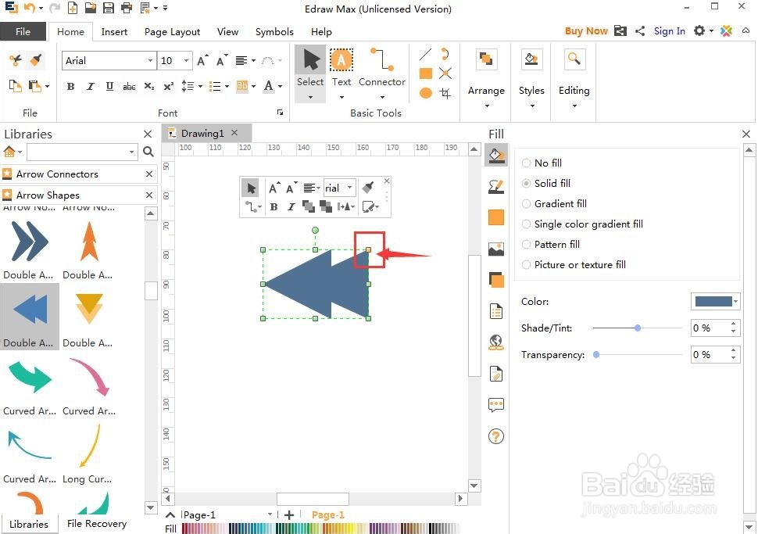Select the Gradient fill option

tap(555, 203)
